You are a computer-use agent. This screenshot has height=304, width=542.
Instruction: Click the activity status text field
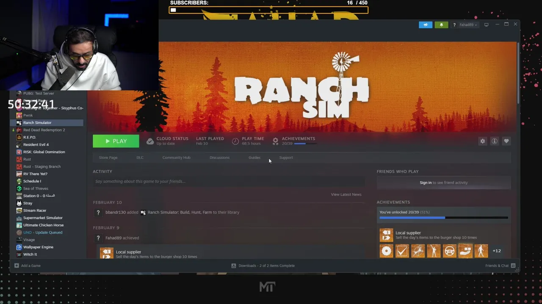point(229,182)
